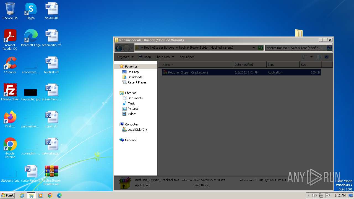Toggle the preview pane button
The width and height of the screenshot is (354, 199).
pyautogui.click(x=319, y=57)
